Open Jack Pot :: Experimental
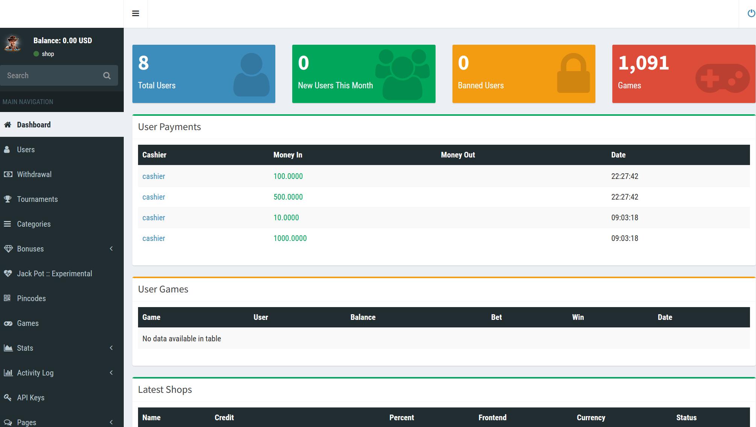Image resolution: width=756 pixels, height=427 pixels. 62,274
